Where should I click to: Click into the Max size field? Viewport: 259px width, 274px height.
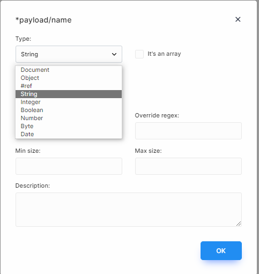[x=188, y=166]
